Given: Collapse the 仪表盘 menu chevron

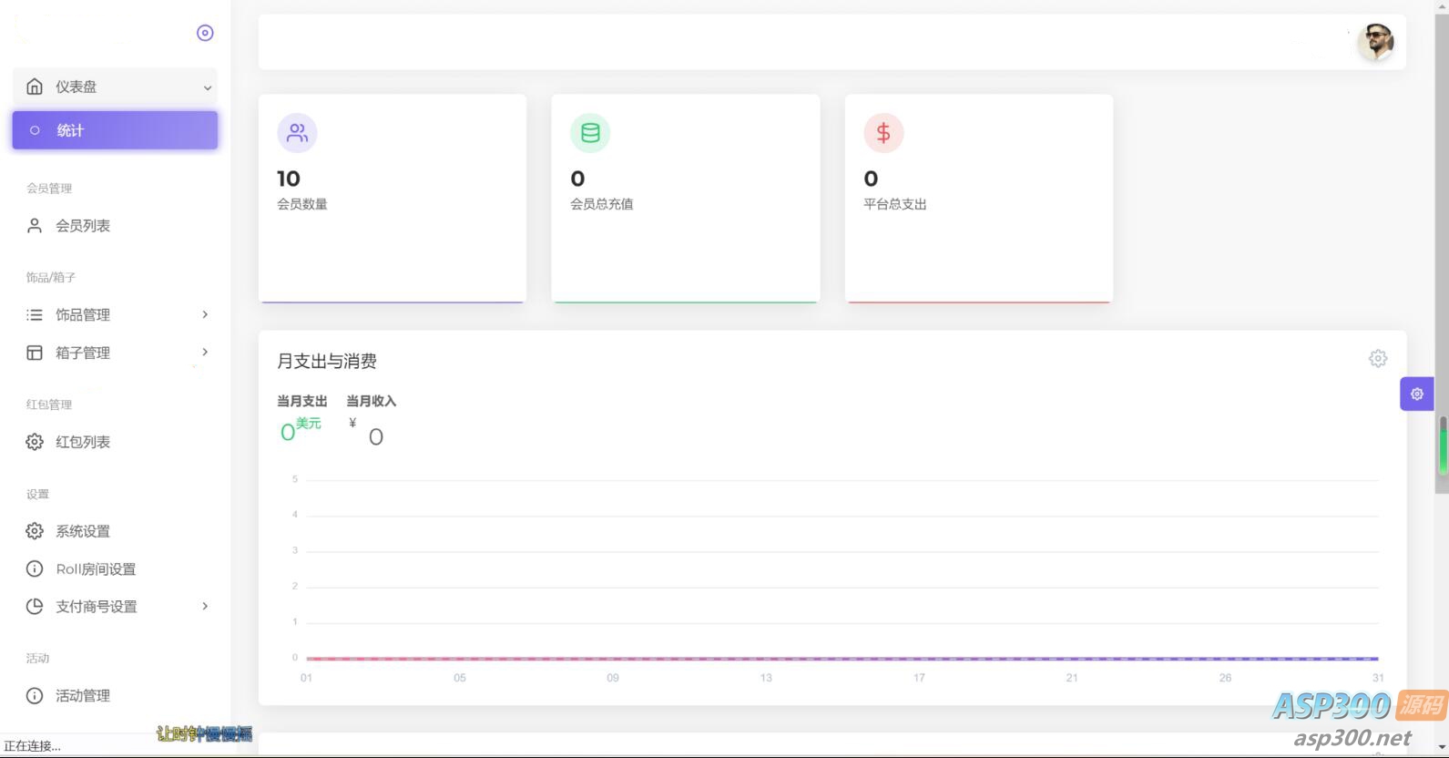Looking at the screenshot, I should coord(207,87).
